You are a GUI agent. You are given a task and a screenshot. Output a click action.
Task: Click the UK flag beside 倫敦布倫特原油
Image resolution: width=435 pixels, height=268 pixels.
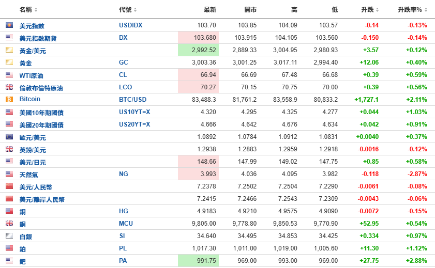click(x=9, y=87)
